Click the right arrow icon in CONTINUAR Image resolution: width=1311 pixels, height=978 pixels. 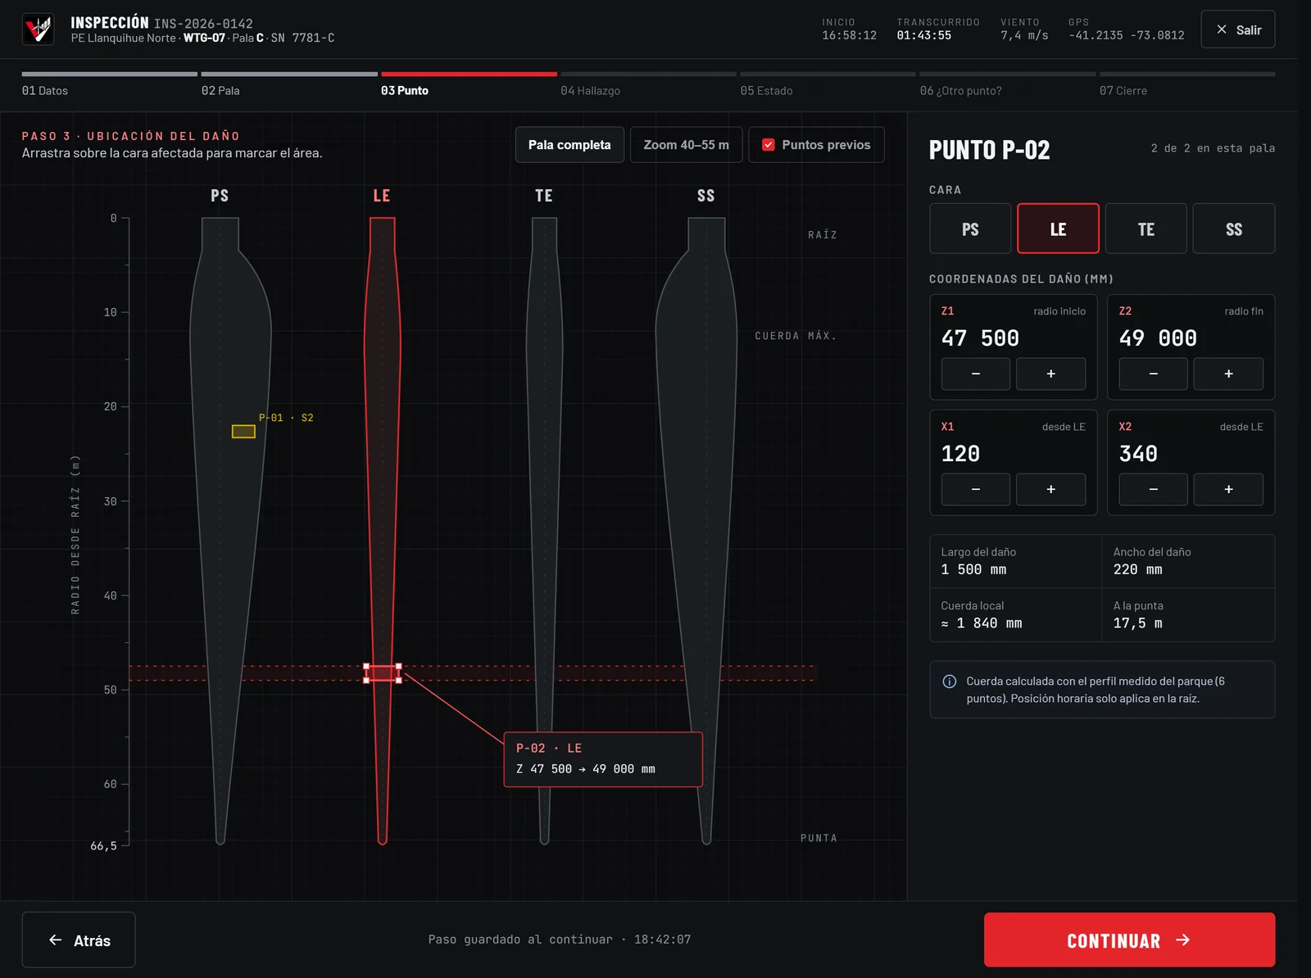(1182, 940)
